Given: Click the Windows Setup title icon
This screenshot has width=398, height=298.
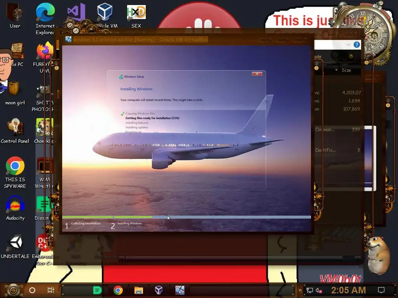Looking at the screenshot, I should tap(121, 76).
